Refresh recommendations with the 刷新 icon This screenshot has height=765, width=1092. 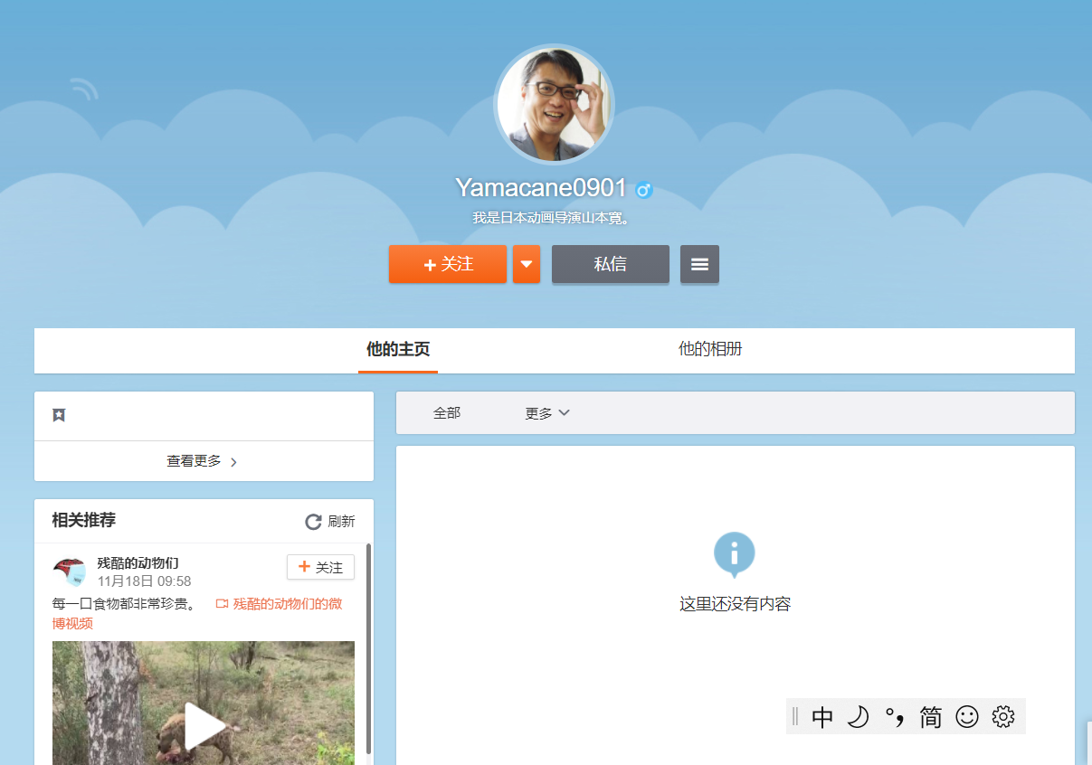[x=314, y=522]
